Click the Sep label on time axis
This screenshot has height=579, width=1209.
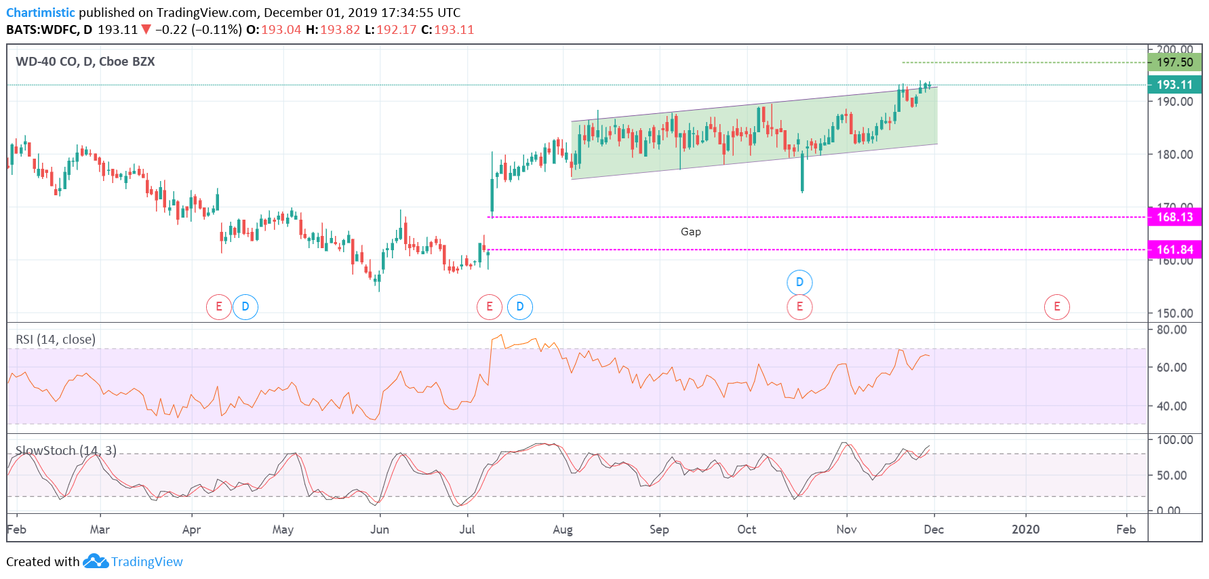(x=659, y=530)
